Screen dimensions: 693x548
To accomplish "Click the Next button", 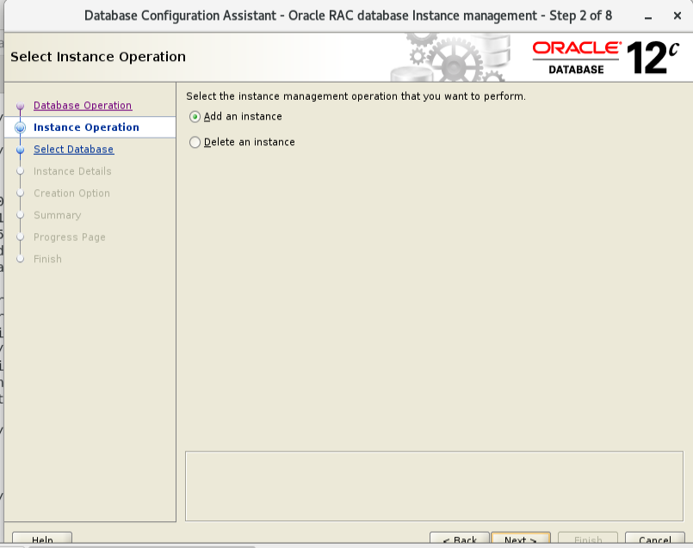I will point(521,539).
